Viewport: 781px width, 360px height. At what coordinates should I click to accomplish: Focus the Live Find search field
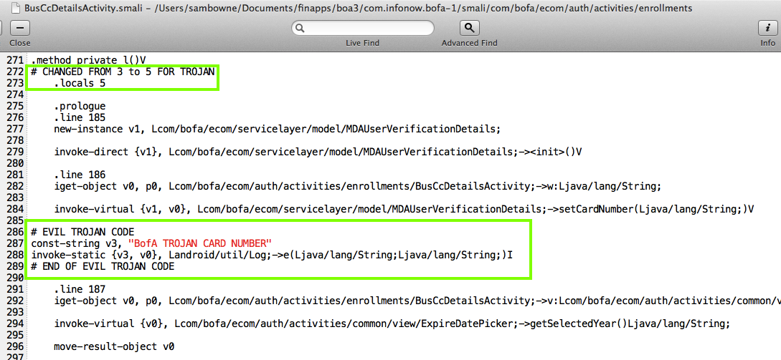click(363, 29)
